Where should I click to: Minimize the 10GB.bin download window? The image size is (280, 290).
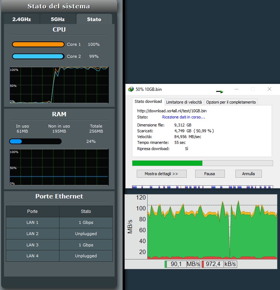236,89
